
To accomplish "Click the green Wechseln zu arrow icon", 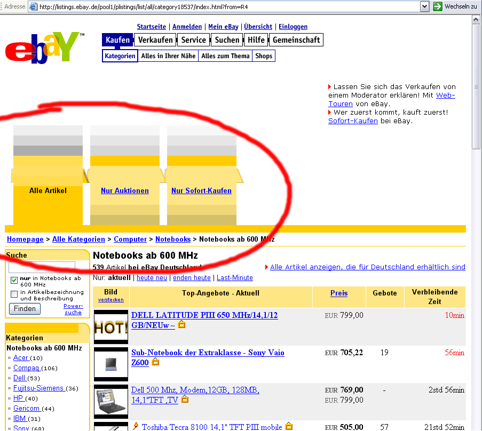I will pos(437,6).
